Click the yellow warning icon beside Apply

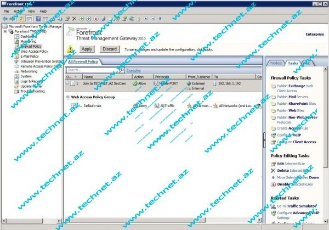pos(70,49)
